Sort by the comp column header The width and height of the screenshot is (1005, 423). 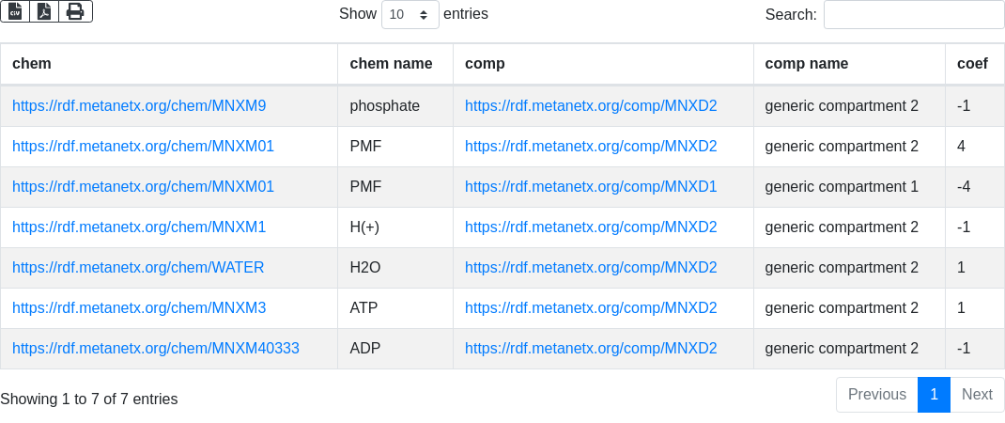(485, 64)
